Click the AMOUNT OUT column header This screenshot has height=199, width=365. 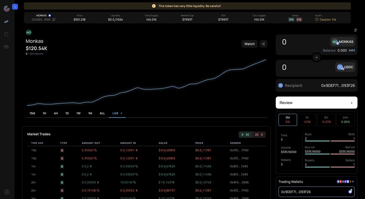[x=91, y=143]
